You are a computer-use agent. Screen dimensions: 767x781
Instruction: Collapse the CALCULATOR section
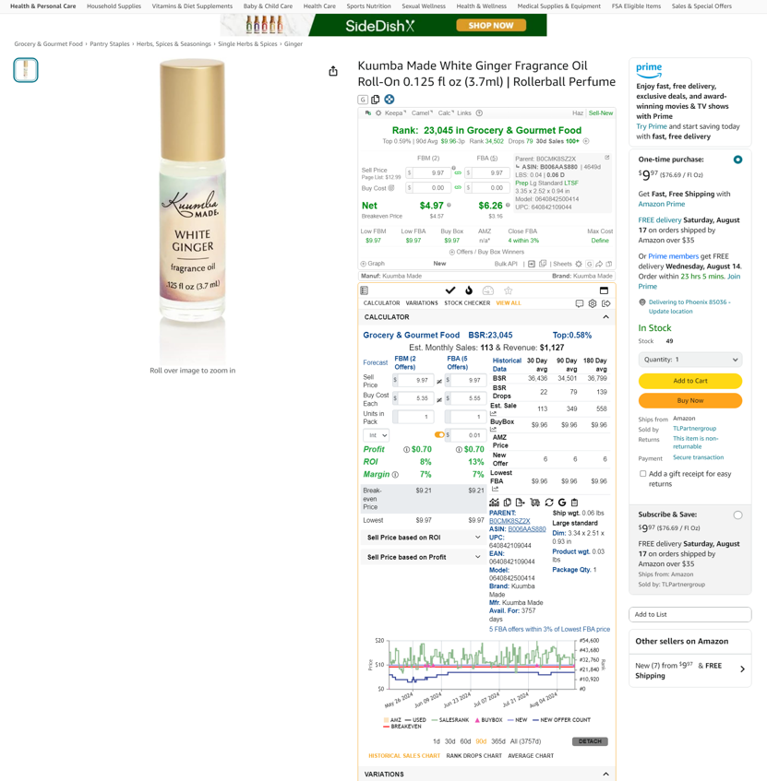pyautogui.click(x=605, y=317)
